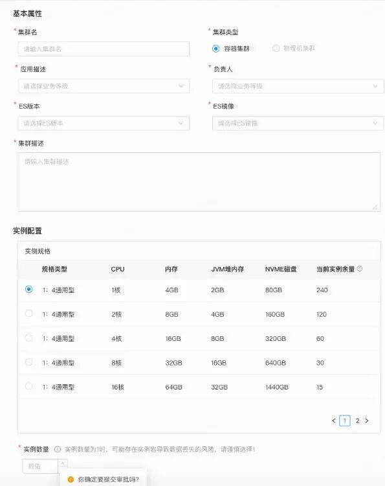The width and height of the screenshot is (385, 486).
Task: Open the 应用描述 dropdown
Action: (x=104, y=86)
